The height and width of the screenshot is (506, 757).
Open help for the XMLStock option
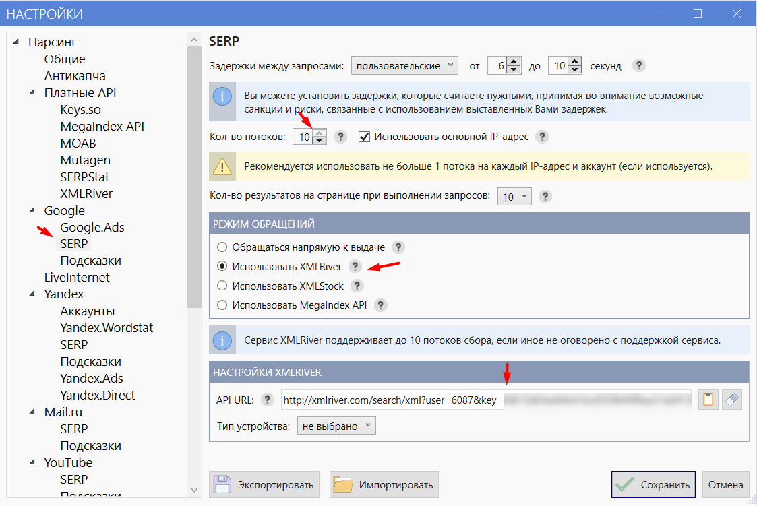coord(357,286)
